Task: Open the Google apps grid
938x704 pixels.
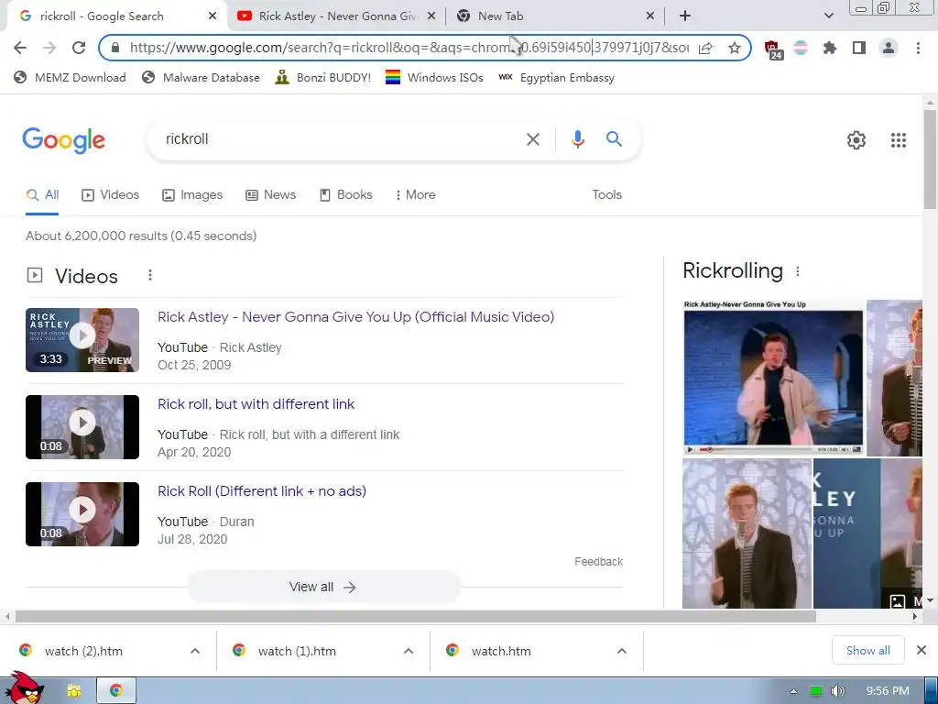Action: (899, 140)
